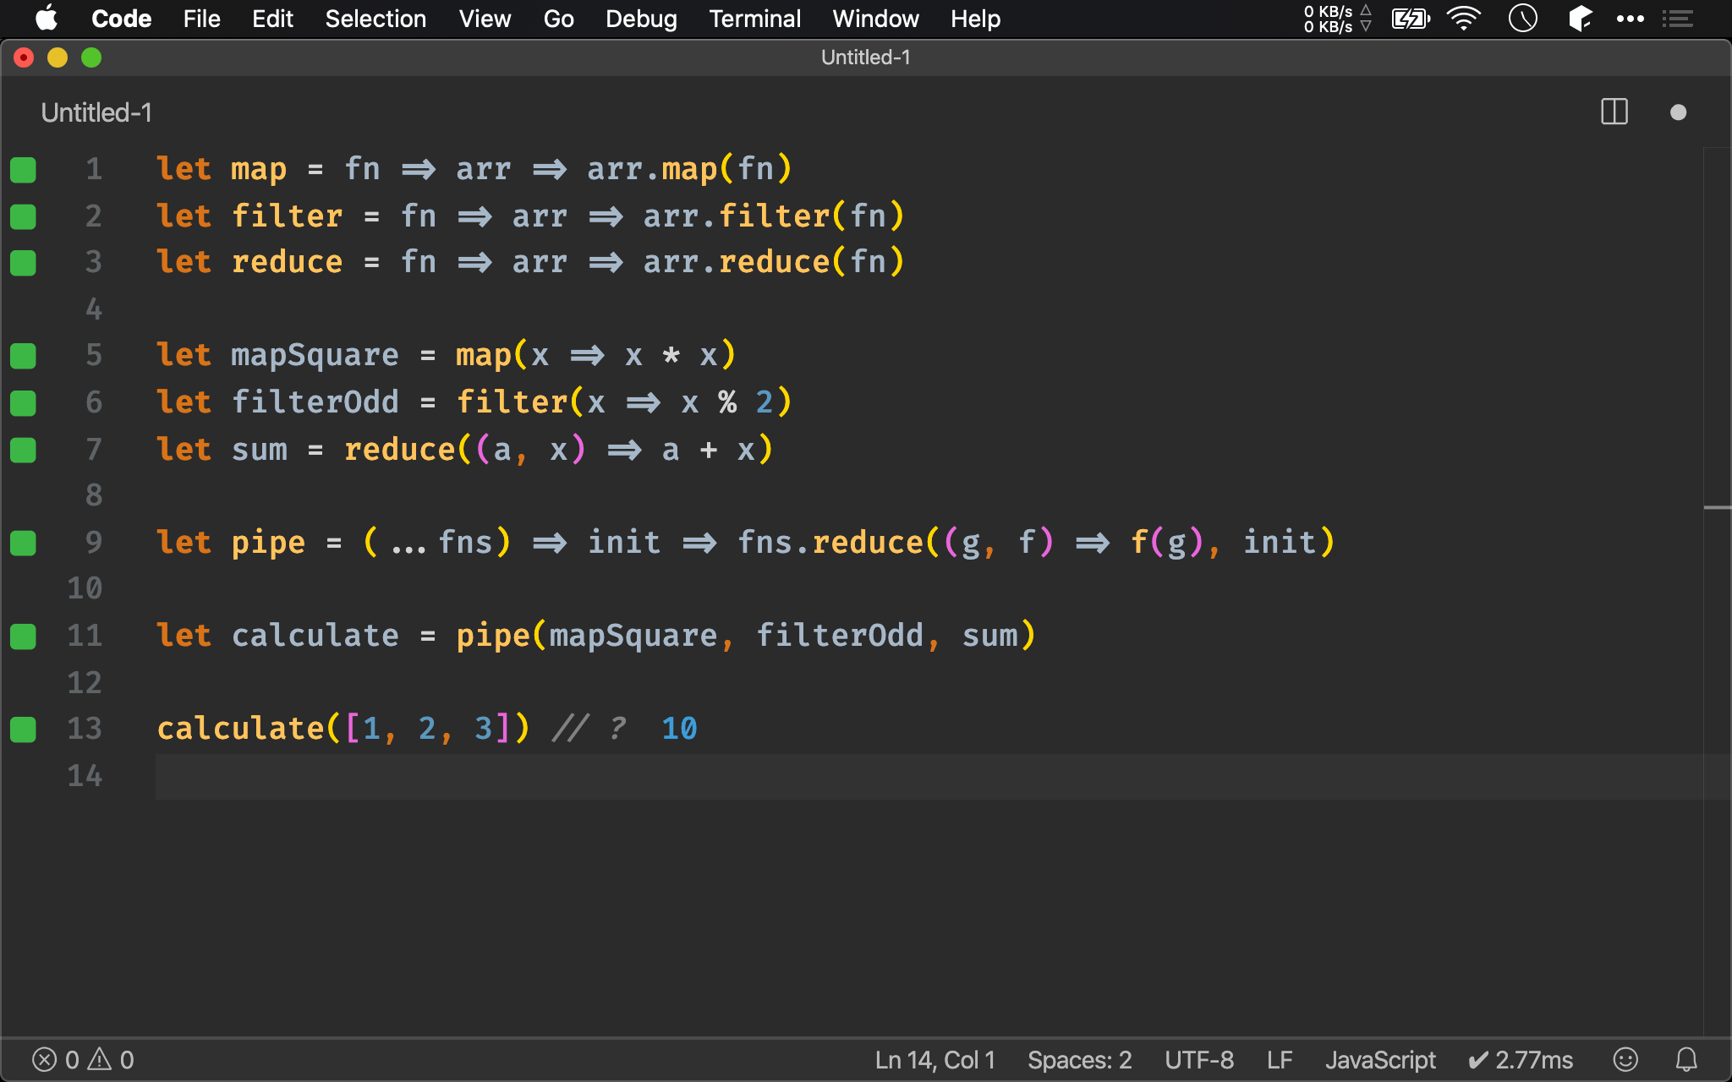1732x1082 pixels.
Task: Click the network speed KB/s indicator
Action: pyautogui.click(x=1337, y=19)
